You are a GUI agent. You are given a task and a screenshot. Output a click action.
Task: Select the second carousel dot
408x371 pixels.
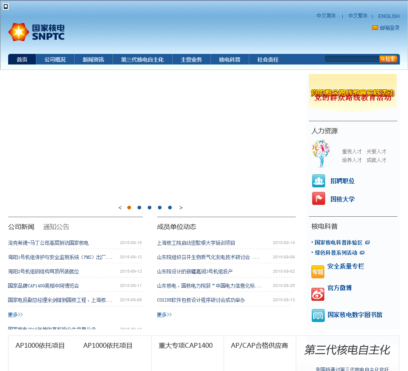tap(139, 207)
